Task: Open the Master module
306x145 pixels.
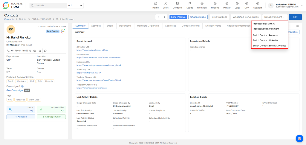Action: [227, 5]
